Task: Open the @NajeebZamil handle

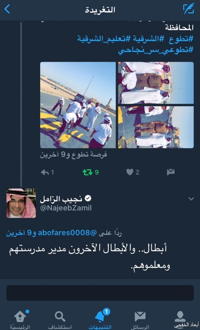Action: [66, 208]
